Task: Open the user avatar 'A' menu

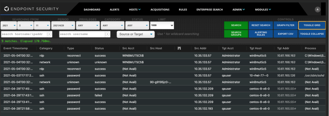Action: pyautogui.click(x=317, y=9)
